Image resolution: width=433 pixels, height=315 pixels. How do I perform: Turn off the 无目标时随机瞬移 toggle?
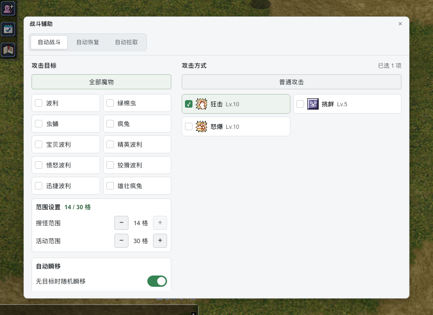click(157, 281)
